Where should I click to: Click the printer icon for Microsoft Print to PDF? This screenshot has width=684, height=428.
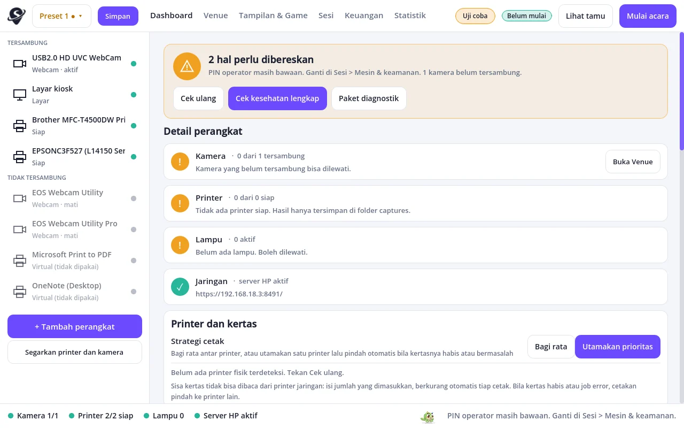point(20,261)
